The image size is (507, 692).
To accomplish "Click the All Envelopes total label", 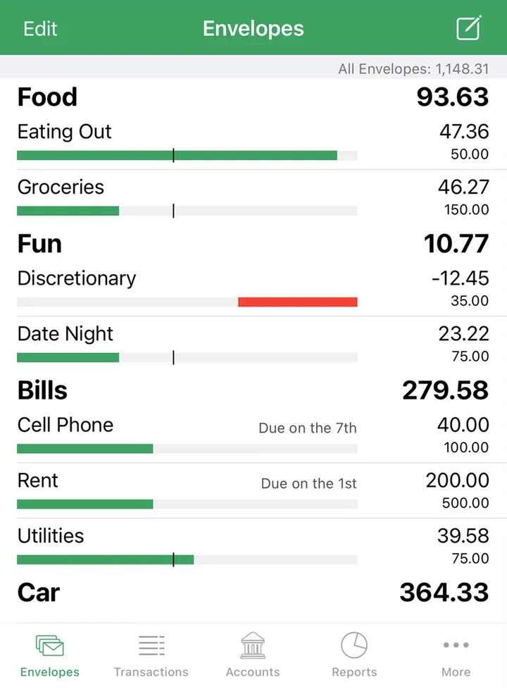I will point(413,69).
